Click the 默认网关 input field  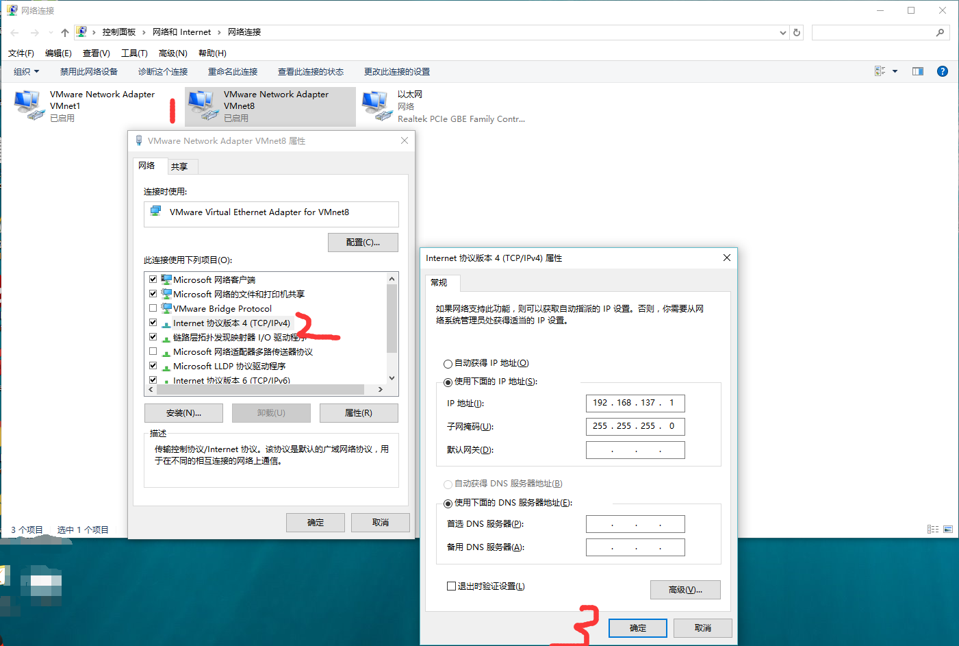[x=635, y=450]
